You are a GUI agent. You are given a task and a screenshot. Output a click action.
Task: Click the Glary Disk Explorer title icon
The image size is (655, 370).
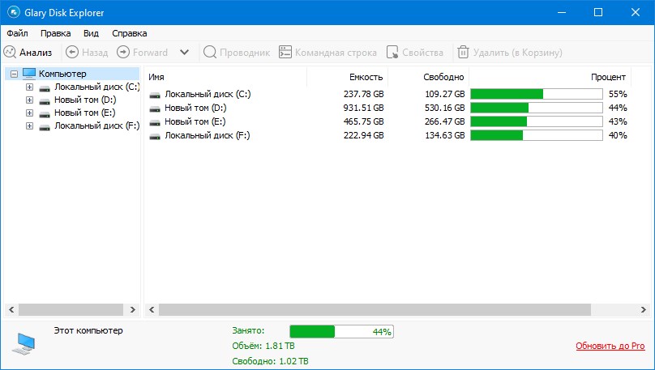click(x=13, y=12)
